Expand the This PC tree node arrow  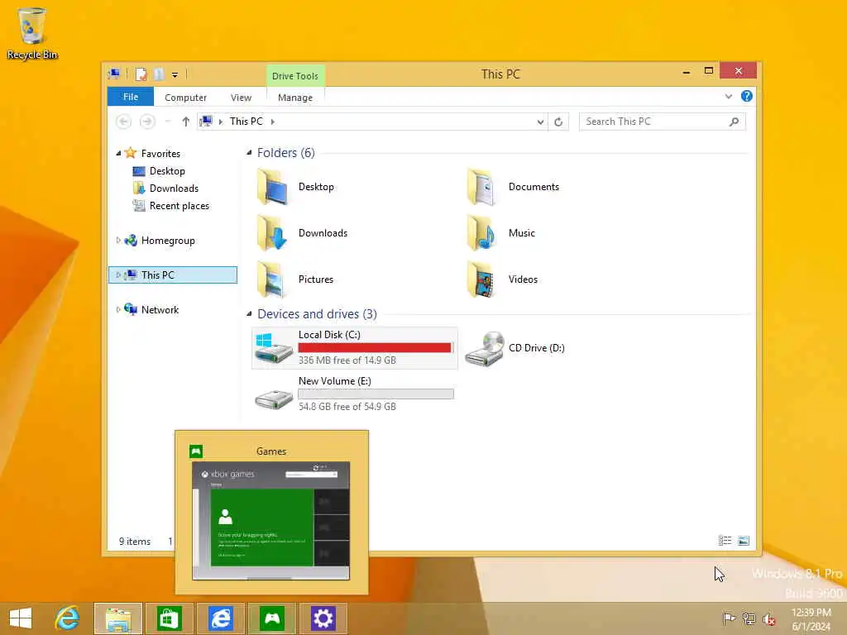click(x=118, y=275)
